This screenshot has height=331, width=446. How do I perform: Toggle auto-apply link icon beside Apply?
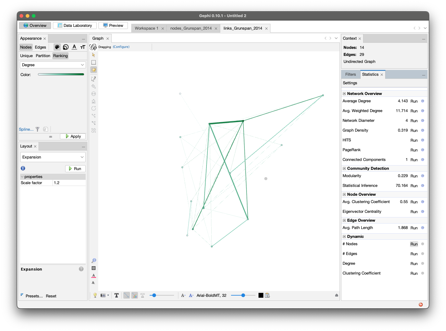[x=51, y=136]
